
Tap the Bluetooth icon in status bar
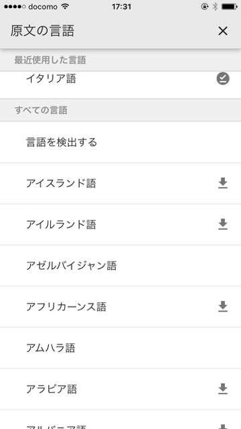215,7
